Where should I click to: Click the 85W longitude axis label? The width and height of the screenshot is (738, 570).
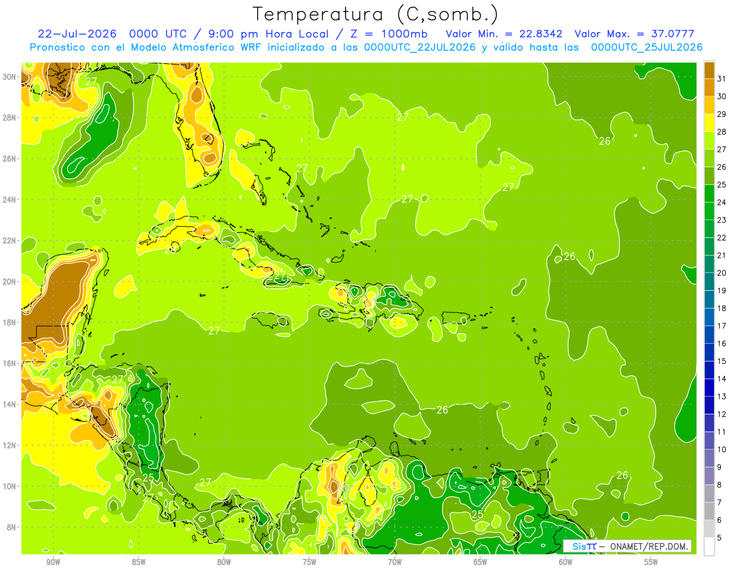(x=138, y=562)
